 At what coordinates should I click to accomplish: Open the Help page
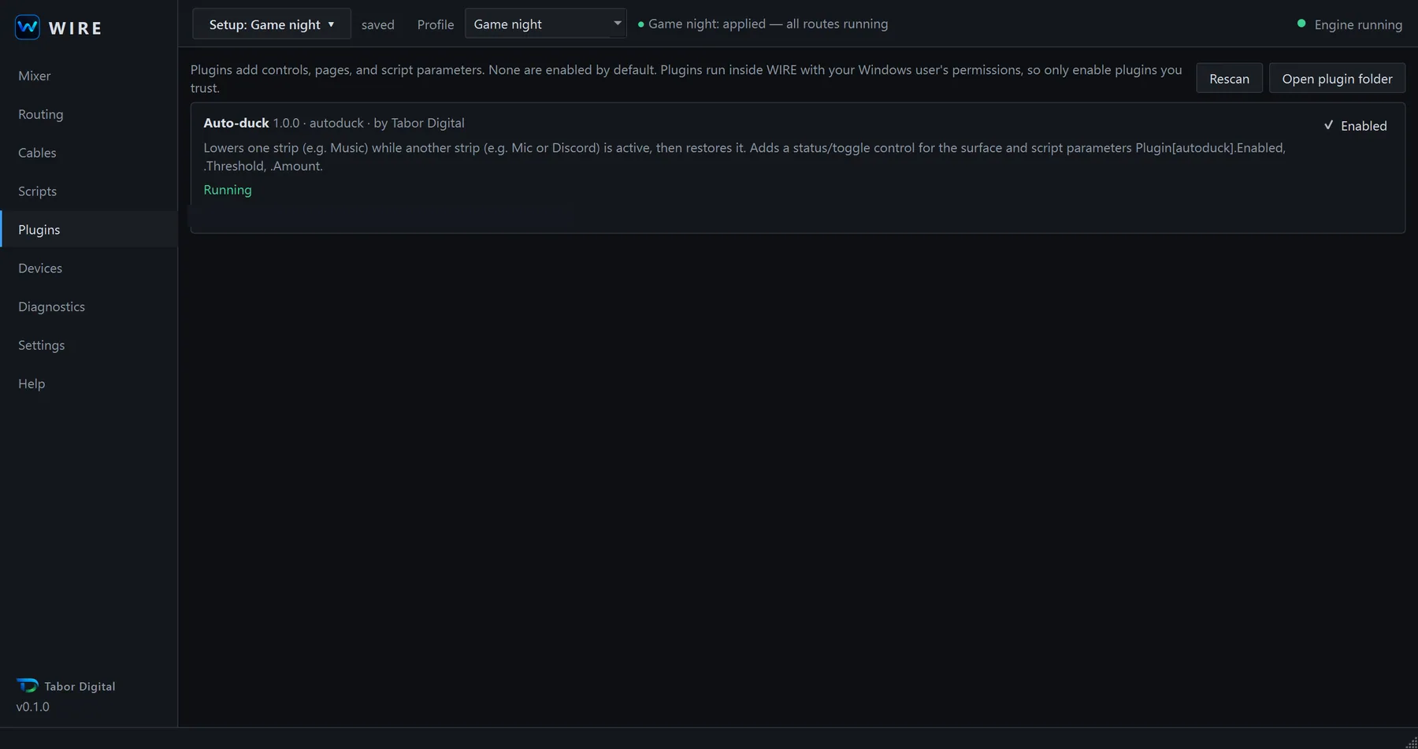89,384
